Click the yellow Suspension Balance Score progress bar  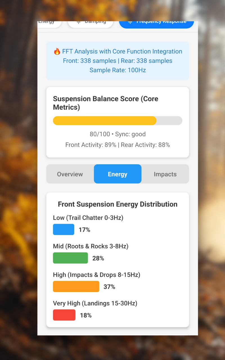pyautogui.click(x=105, y=121)
